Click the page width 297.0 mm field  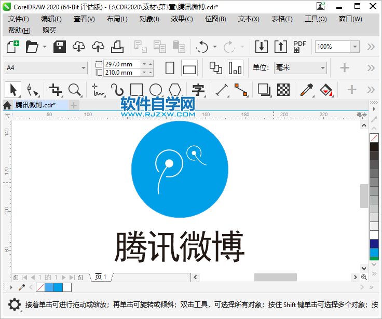pos(122,64)
